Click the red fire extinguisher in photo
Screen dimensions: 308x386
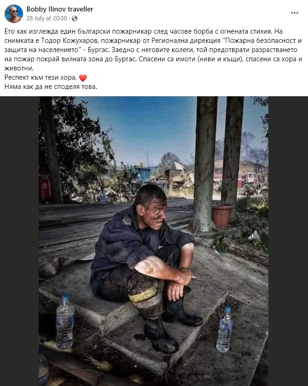(45, 187)
